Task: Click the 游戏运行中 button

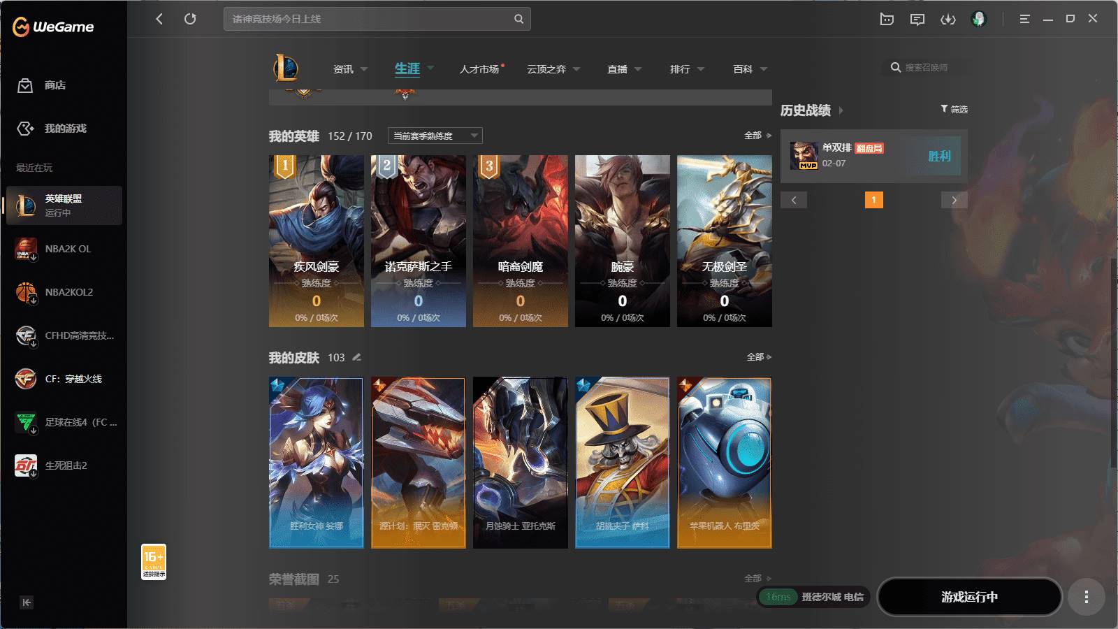Action: 969,597
